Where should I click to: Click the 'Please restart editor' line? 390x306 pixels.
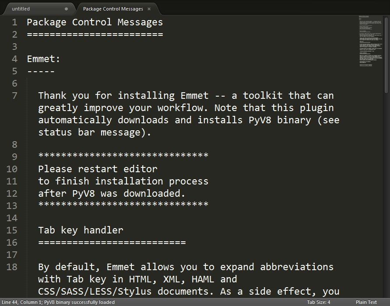coord(98,169)
